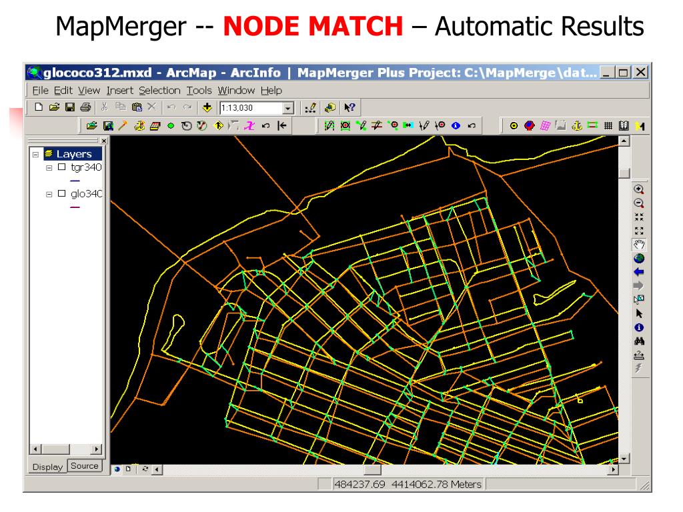The image size is (683, 512).
Task: Activate the What's This help pointer
Action: [350, 107]
